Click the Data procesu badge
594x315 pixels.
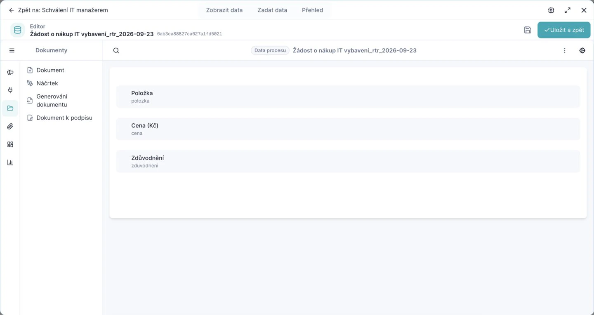[270, 50]
